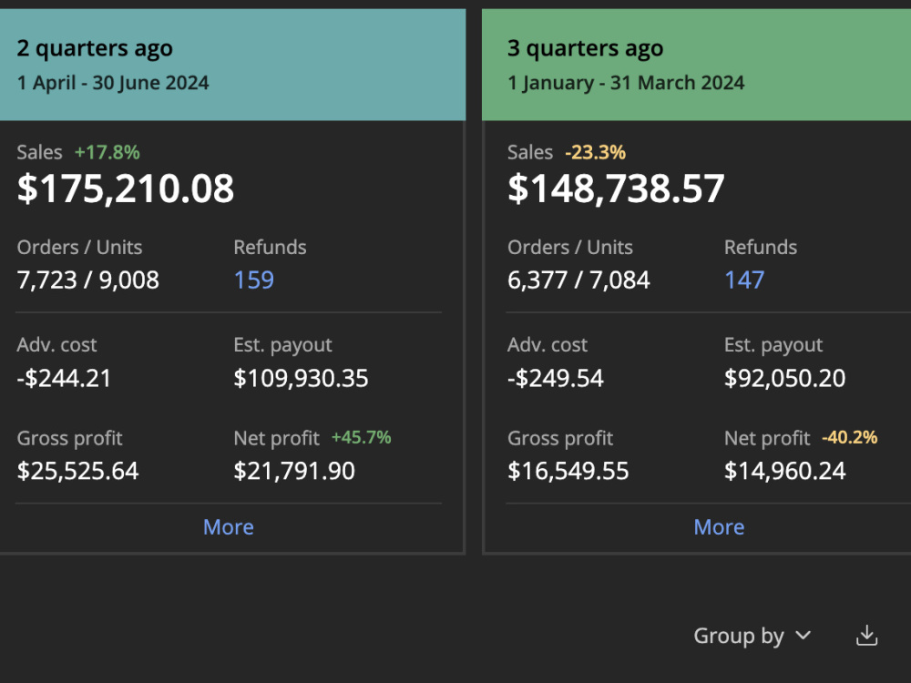
Task: Open the Group by dropdown
Action: 752,636
